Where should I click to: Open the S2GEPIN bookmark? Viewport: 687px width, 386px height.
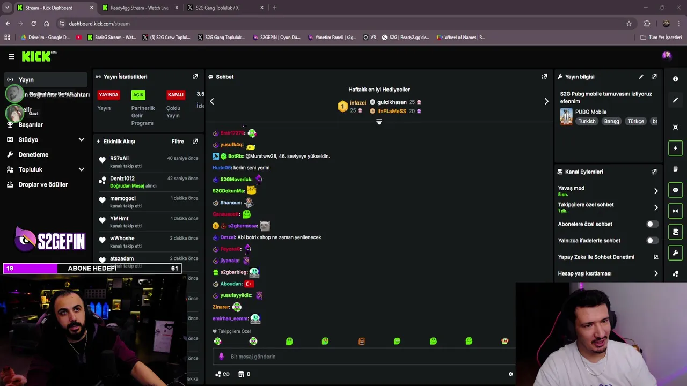[x=277, y=38]
